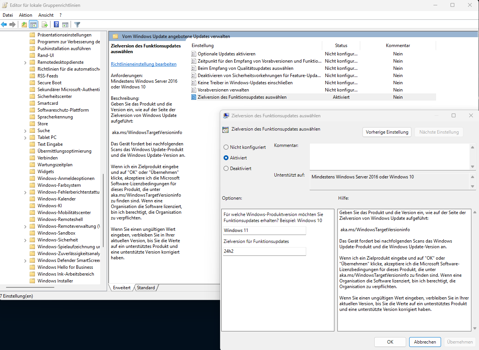Click the filter funnel toolbar icon
This screenshot has height=350, width=479.
point(77,25)
